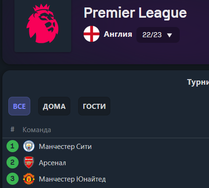Image resolution: width=209 pixels, height=188 pixels.
Task: Click the green position 3 badge
Action: click(x=13, y=179)
